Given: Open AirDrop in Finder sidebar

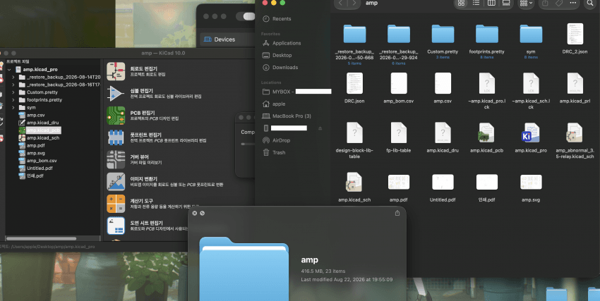Looking at the screenshot, I should click(x=281, y=140).
